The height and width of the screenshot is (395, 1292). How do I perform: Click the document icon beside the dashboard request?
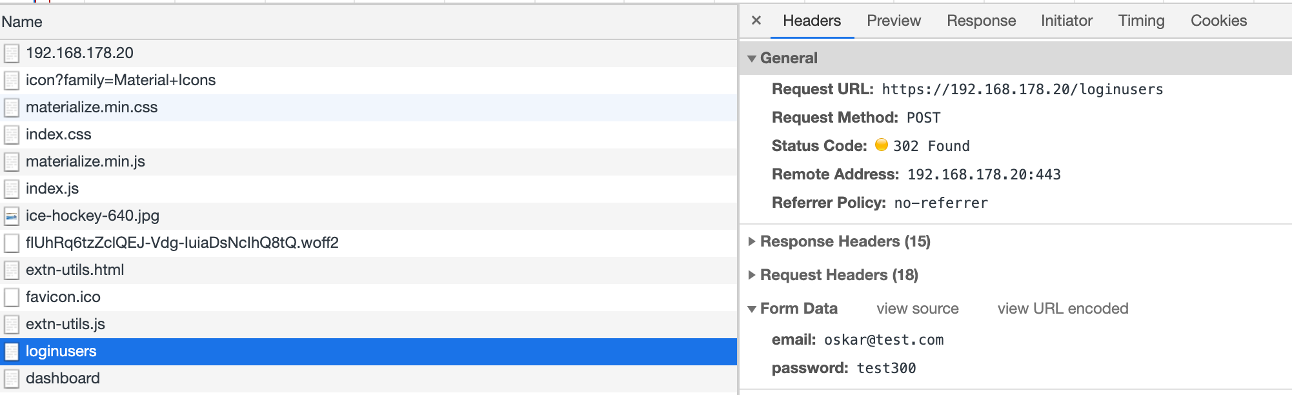click(12, 378)
